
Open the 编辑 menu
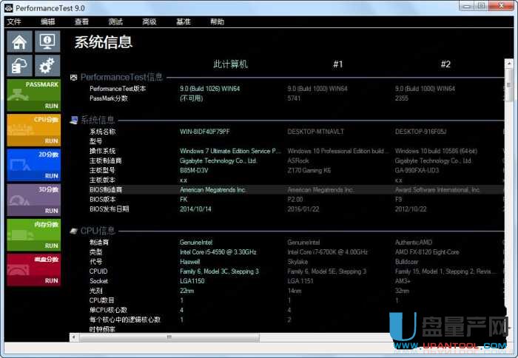click(48, 22)
